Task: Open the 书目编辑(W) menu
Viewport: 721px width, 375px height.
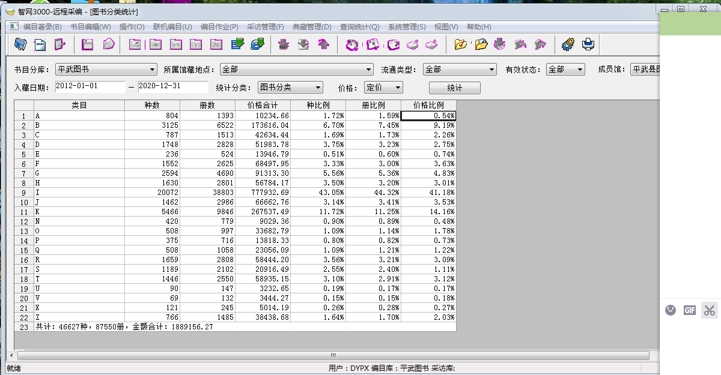Action: (x=91, y=27)
